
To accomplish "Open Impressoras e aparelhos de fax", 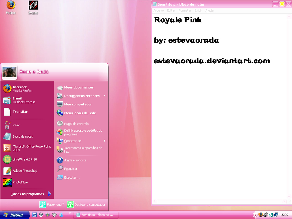I will coord(81,150).
